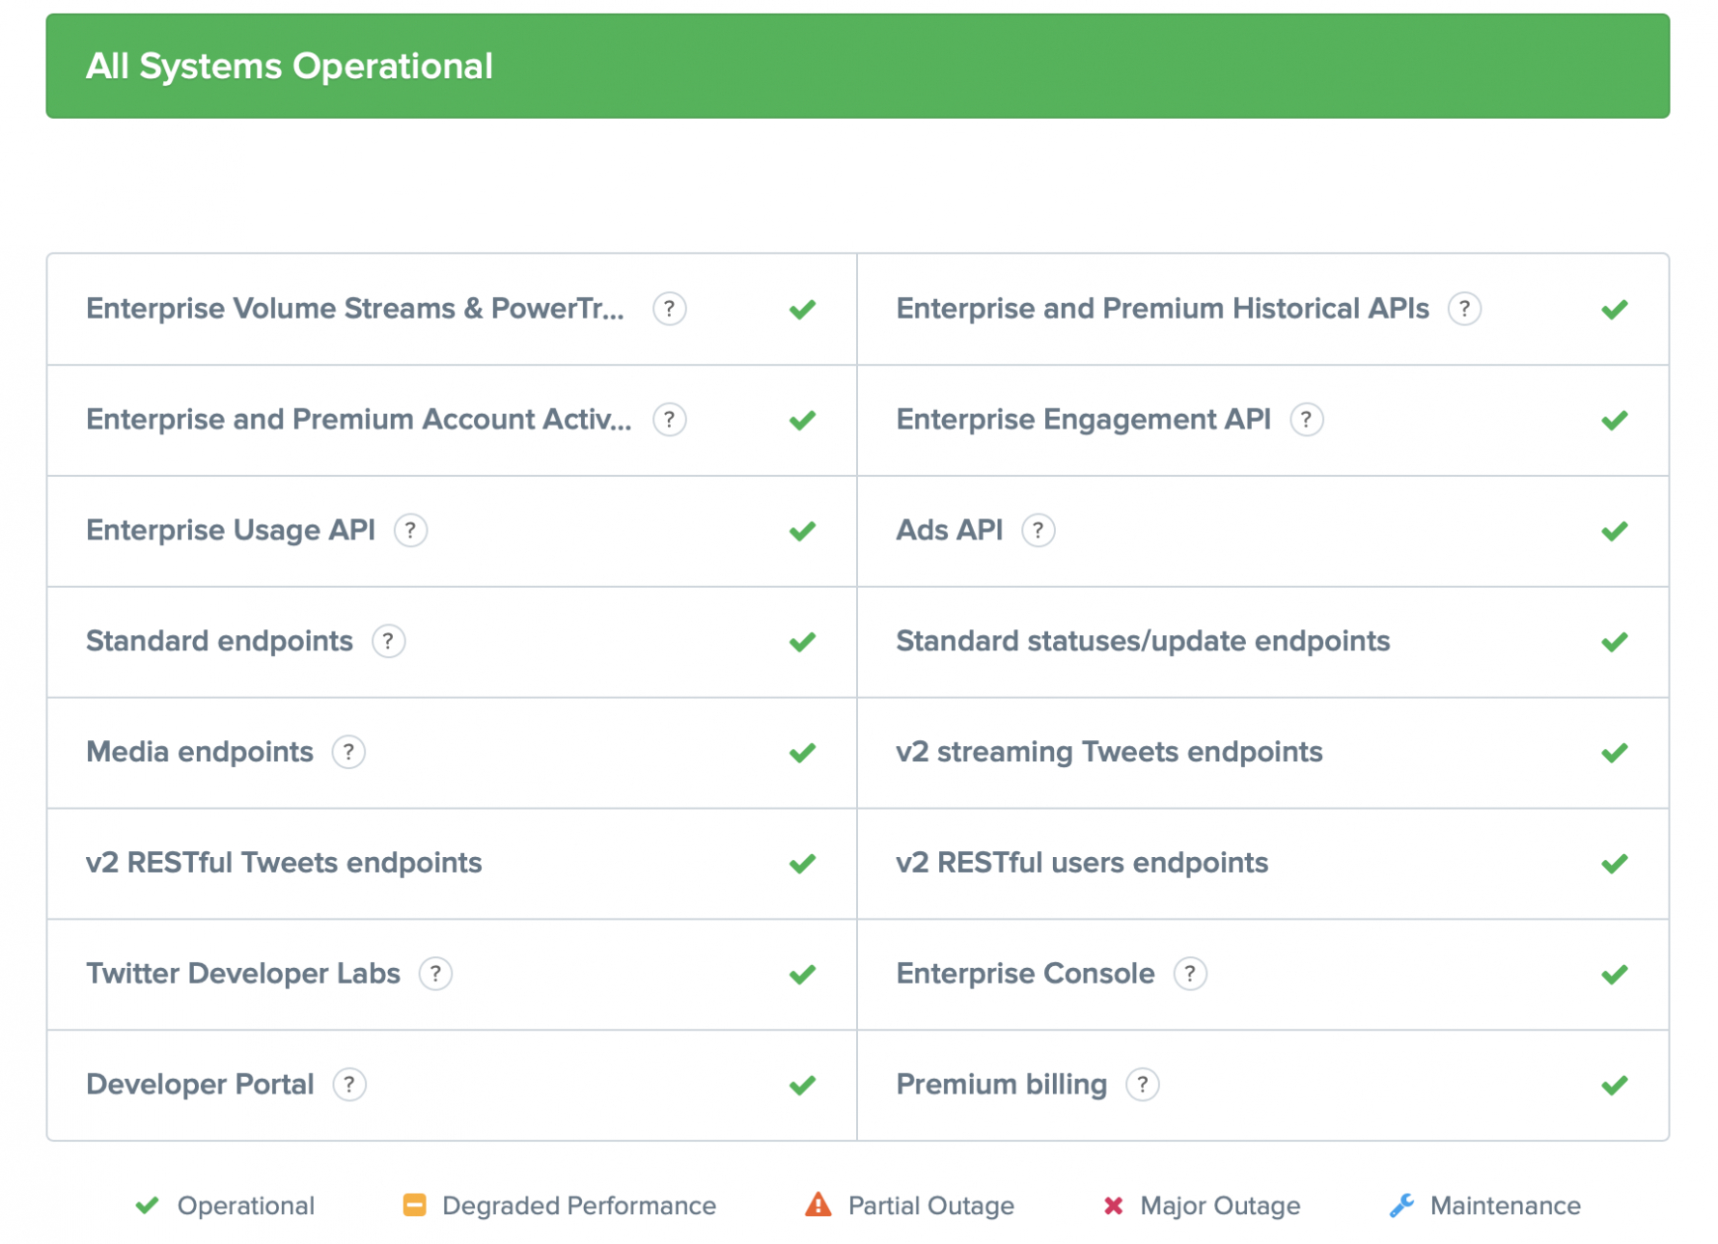Click the Maintenance wrench icon in the legend
1718x1244 pixels.
point(1402,1204)
